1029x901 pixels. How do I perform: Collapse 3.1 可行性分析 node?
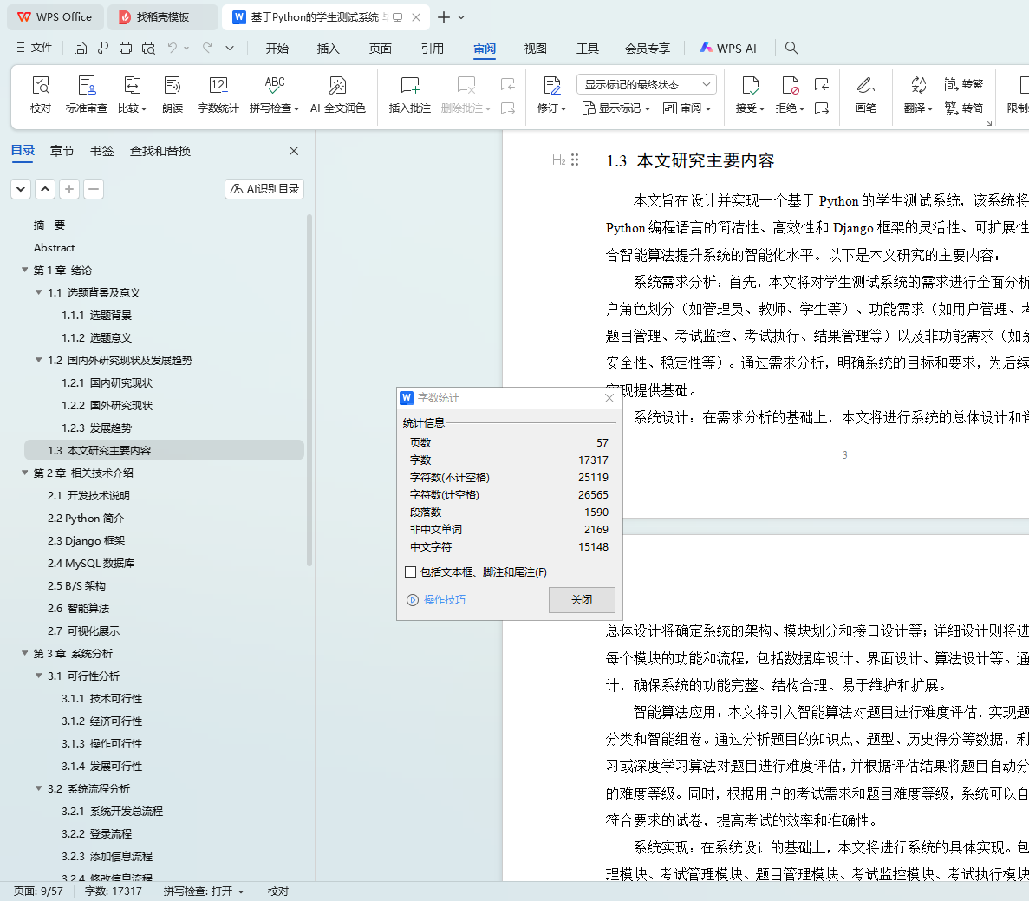click(39, 676)
